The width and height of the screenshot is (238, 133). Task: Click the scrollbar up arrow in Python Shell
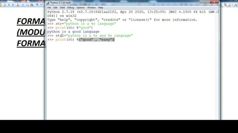coord(217,11)
